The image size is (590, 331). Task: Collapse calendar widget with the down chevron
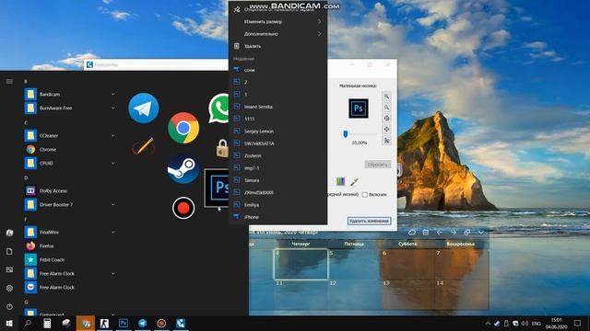click(x=481, y=233)
